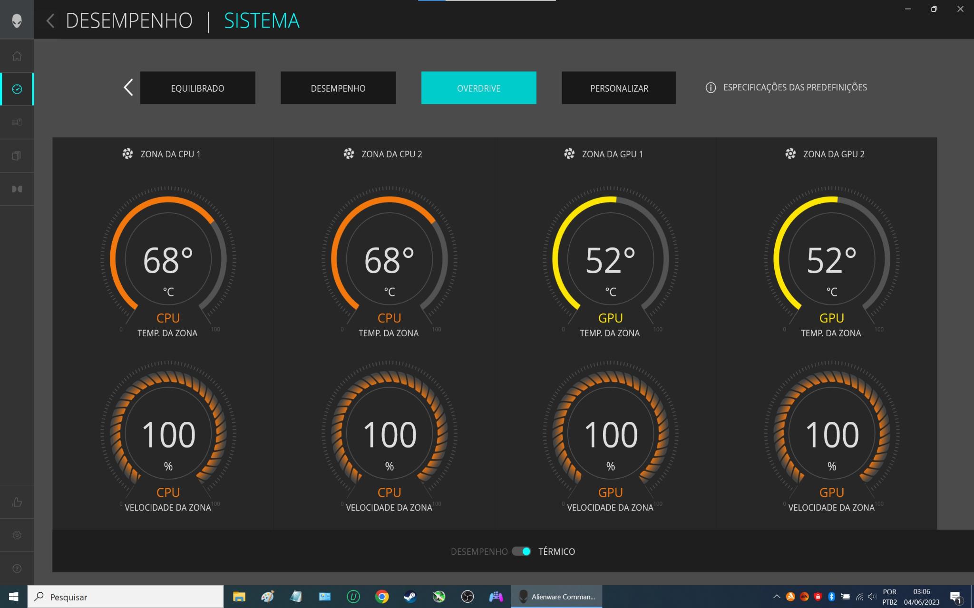Select the performance gauge sidebar icon

[17, 89]
